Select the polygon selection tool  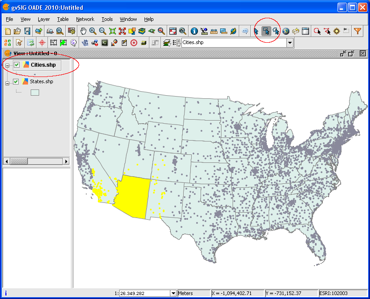coord(275,31)
